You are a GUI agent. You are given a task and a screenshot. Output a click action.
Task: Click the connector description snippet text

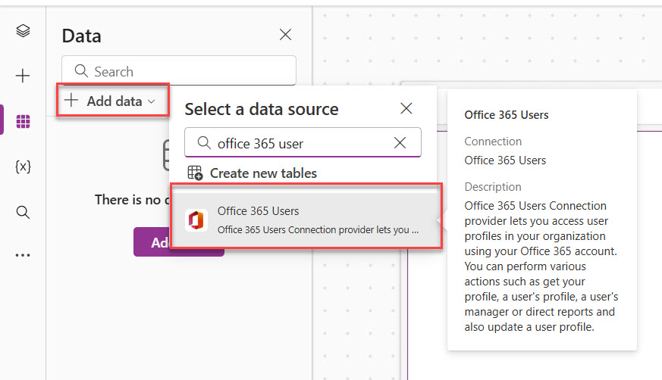(318, 229)
